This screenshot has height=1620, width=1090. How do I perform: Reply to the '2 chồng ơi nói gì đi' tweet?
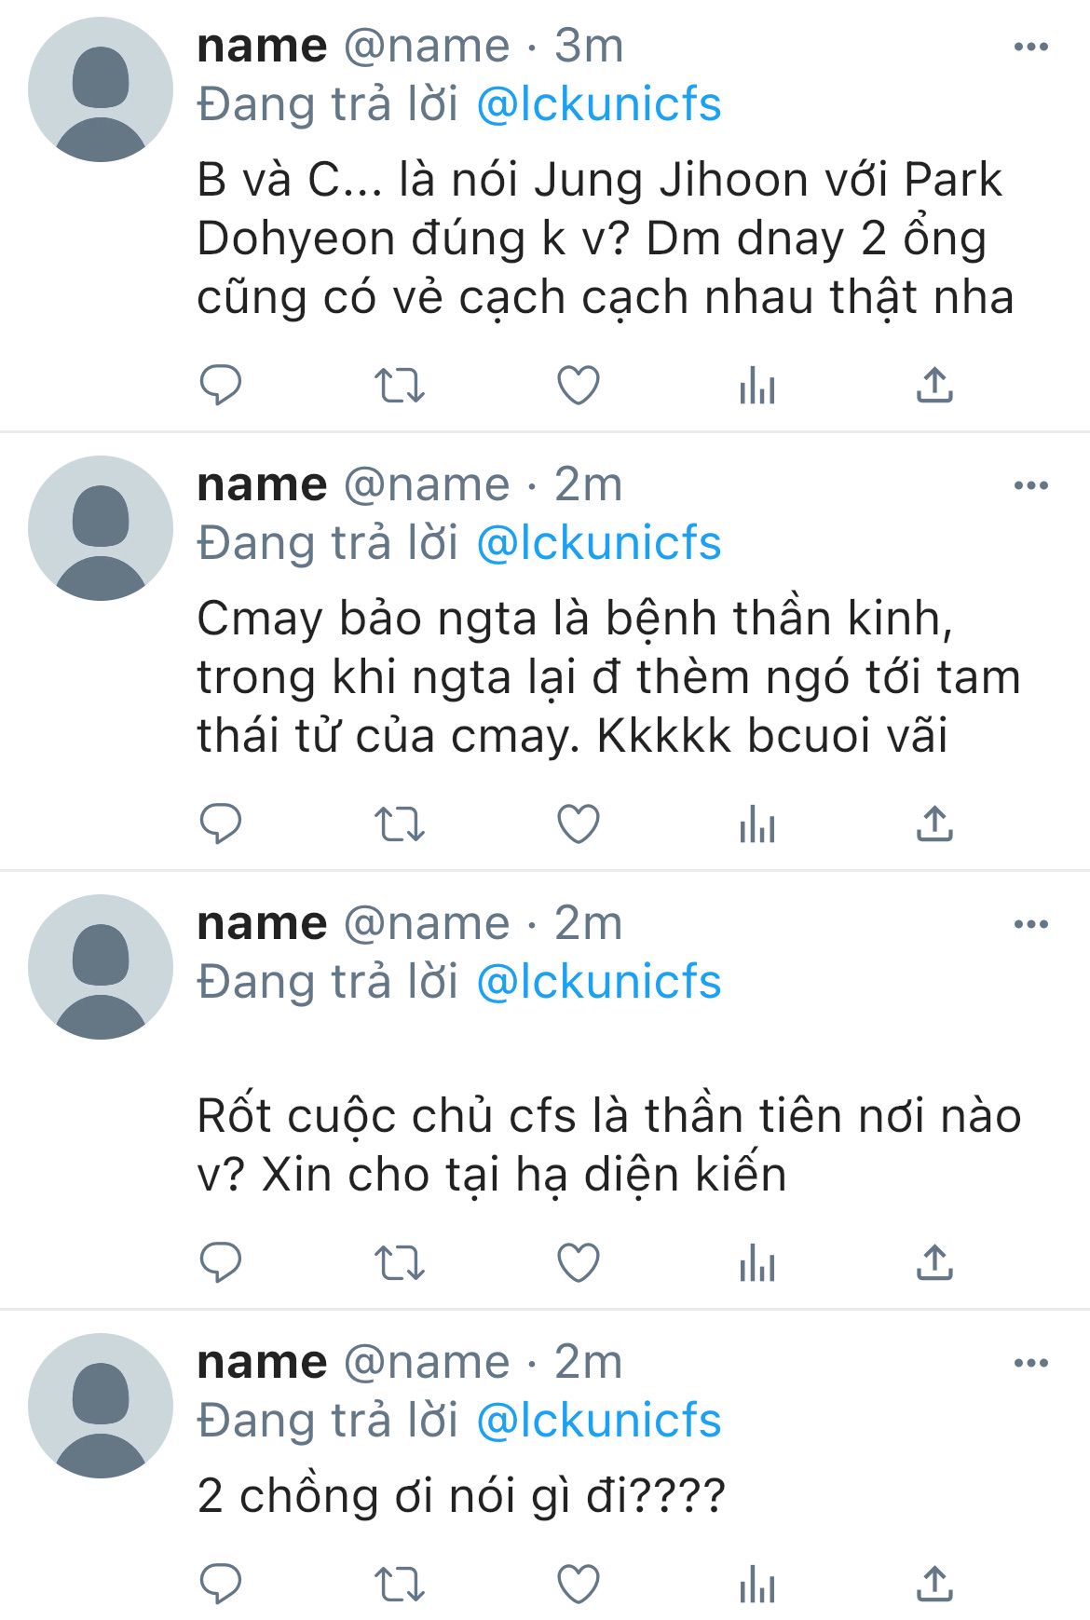click(x=221, y=1584)
